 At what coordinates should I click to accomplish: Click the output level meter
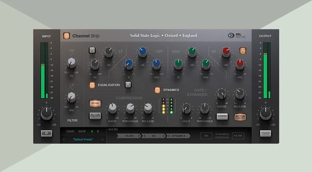(267, 70)
